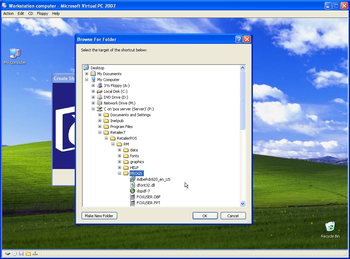
Task: Expand the data folder node
Action: (x=120, y=150)
